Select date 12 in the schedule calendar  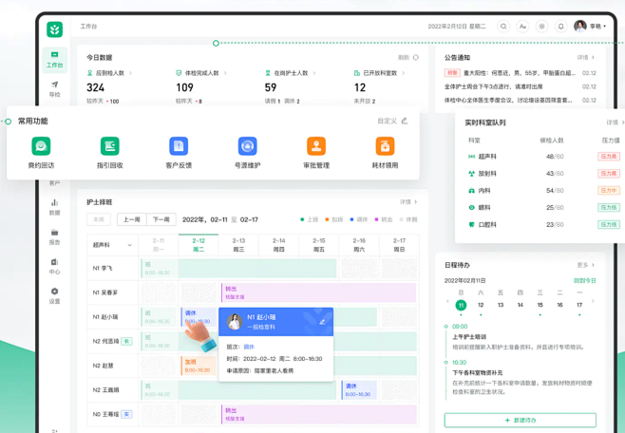tap(481, 306)
